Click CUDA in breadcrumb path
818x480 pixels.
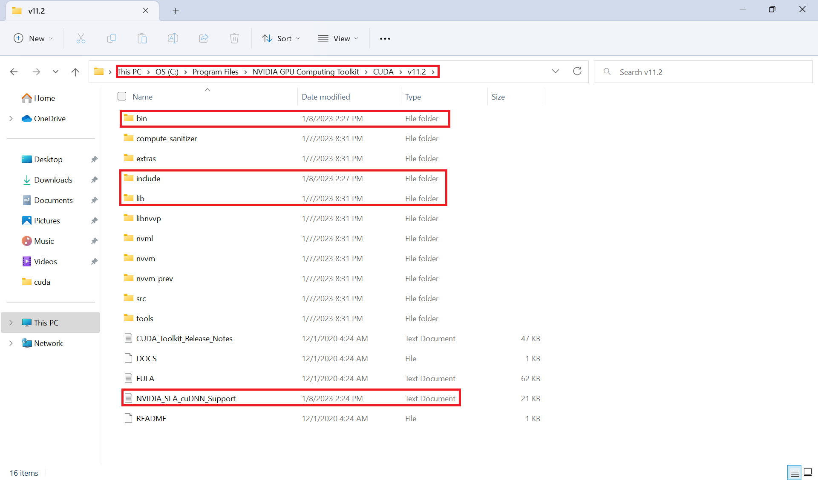click(383, 72)
